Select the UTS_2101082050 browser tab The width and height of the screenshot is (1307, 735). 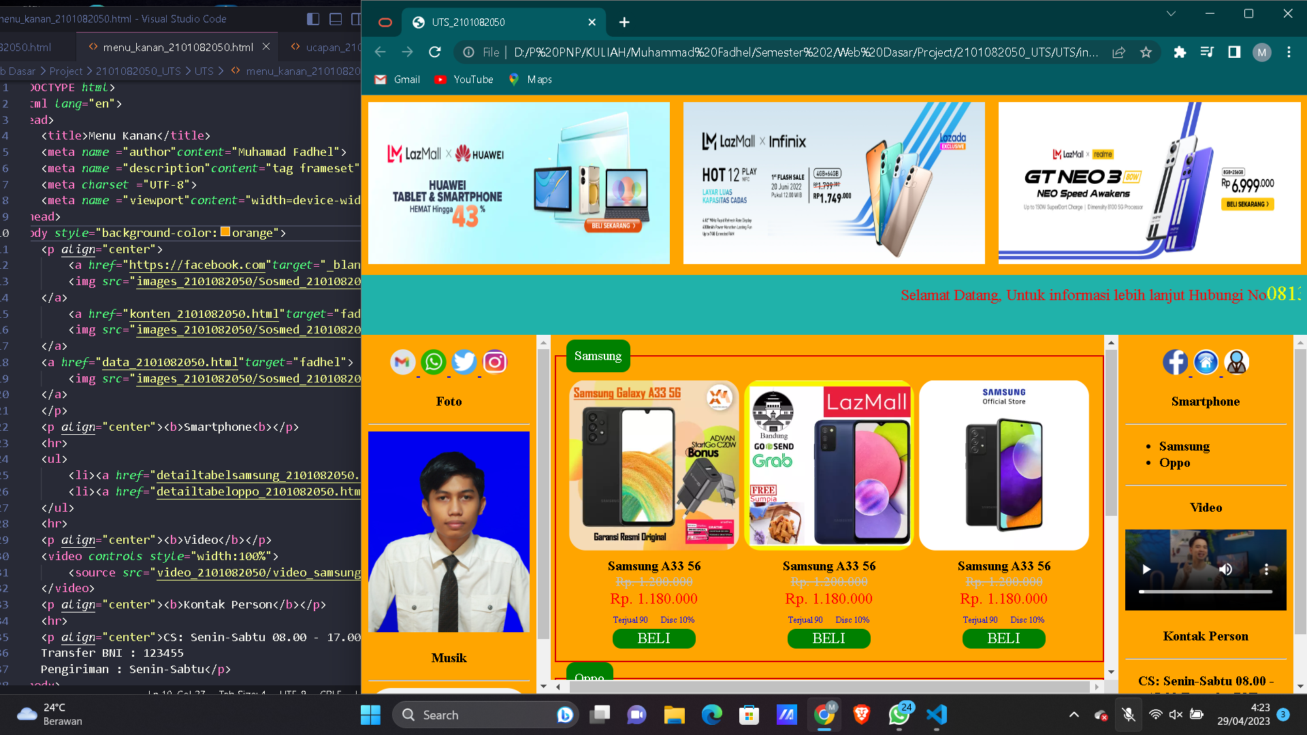point(477,22)
